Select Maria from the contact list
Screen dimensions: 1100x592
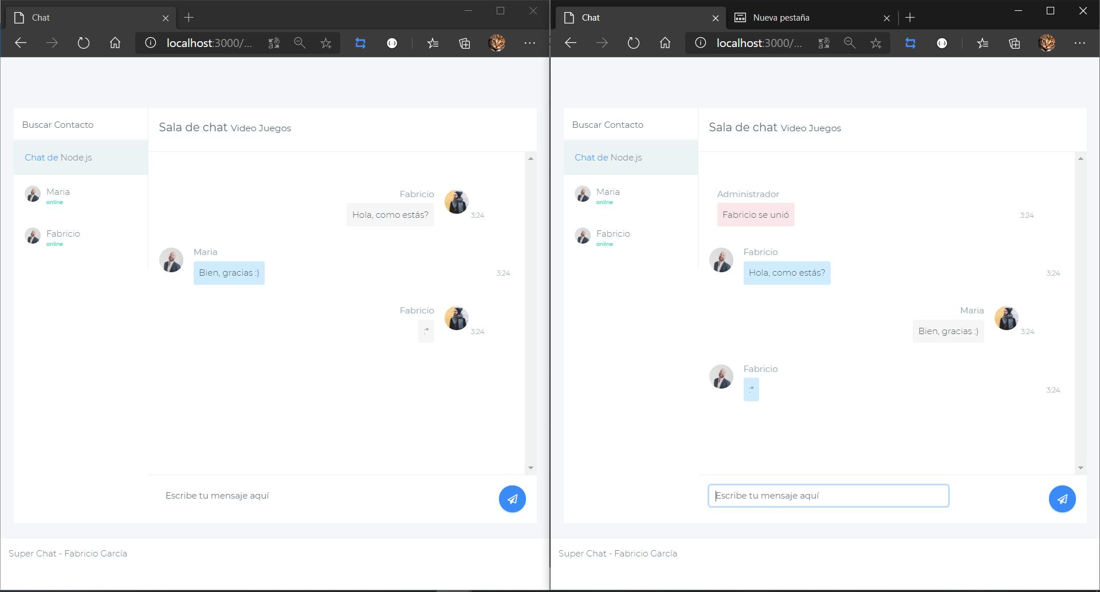58,195
